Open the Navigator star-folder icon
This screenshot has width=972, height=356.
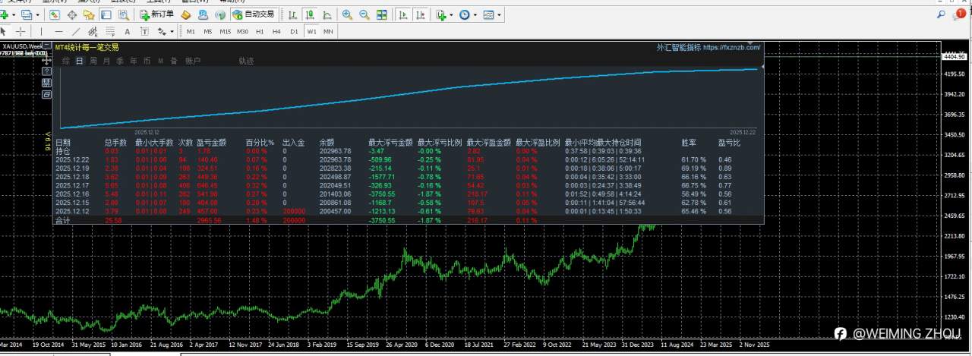coord(89,14)
